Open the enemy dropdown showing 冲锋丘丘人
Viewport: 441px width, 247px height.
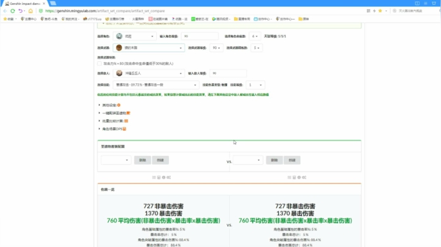[149, 73]
